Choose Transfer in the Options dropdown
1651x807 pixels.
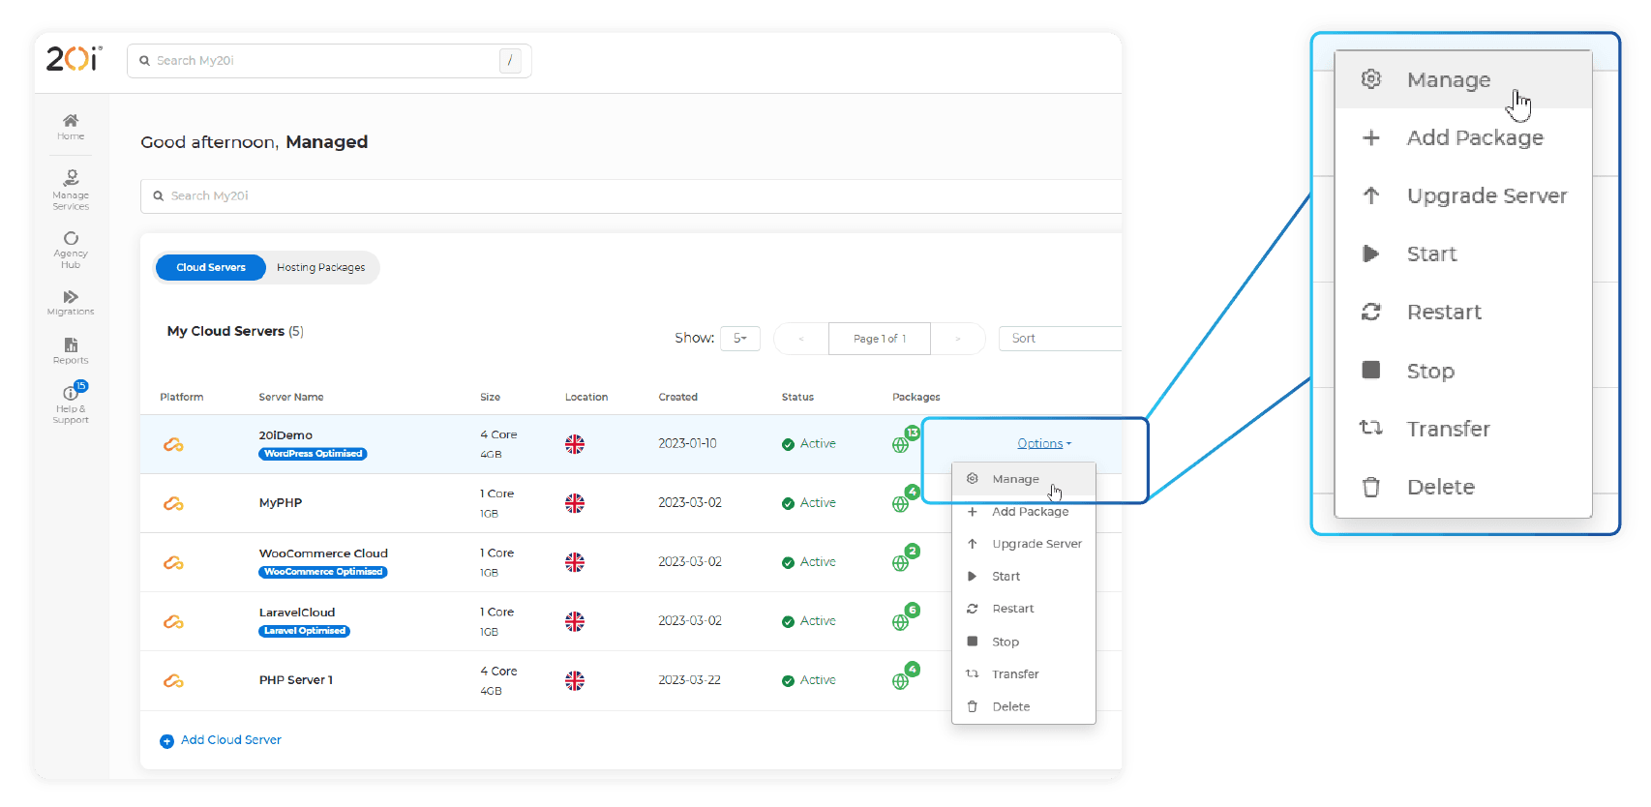tap(1024, 674)
